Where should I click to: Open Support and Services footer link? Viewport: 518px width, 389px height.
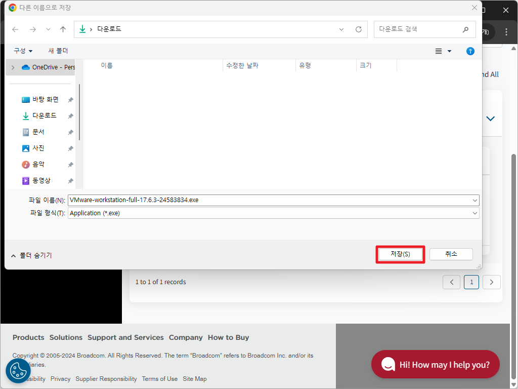[x=125, y=337]
